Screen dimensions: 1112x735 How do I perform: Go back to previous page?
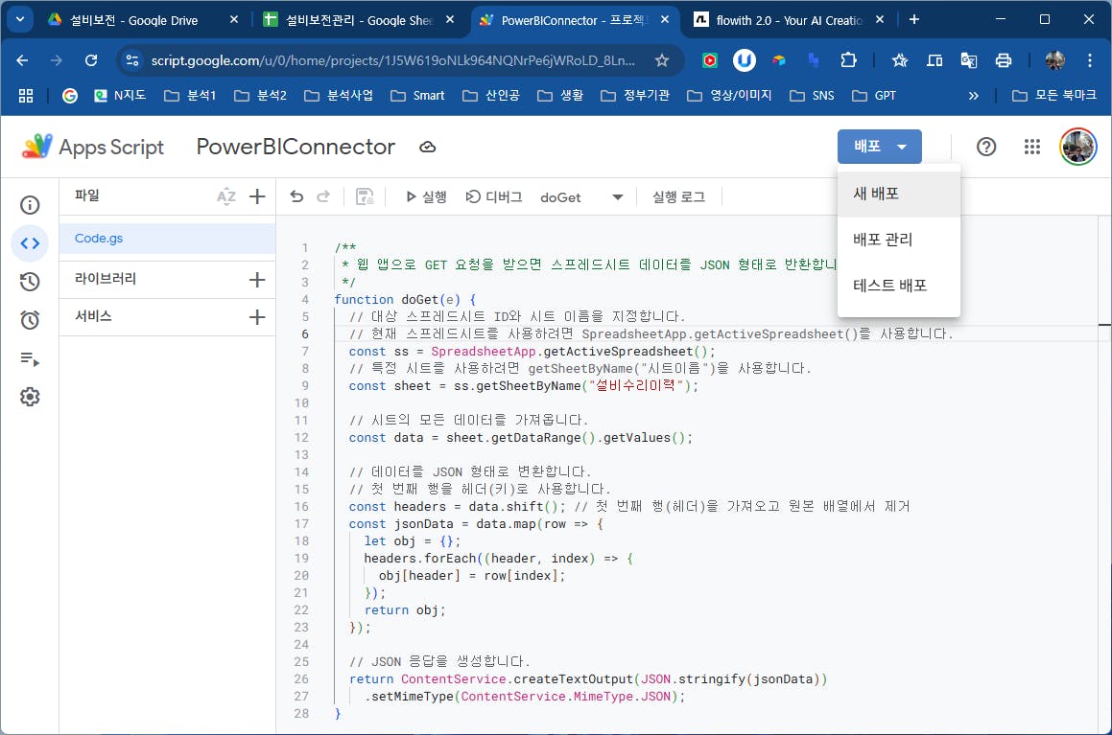point(22,60)
